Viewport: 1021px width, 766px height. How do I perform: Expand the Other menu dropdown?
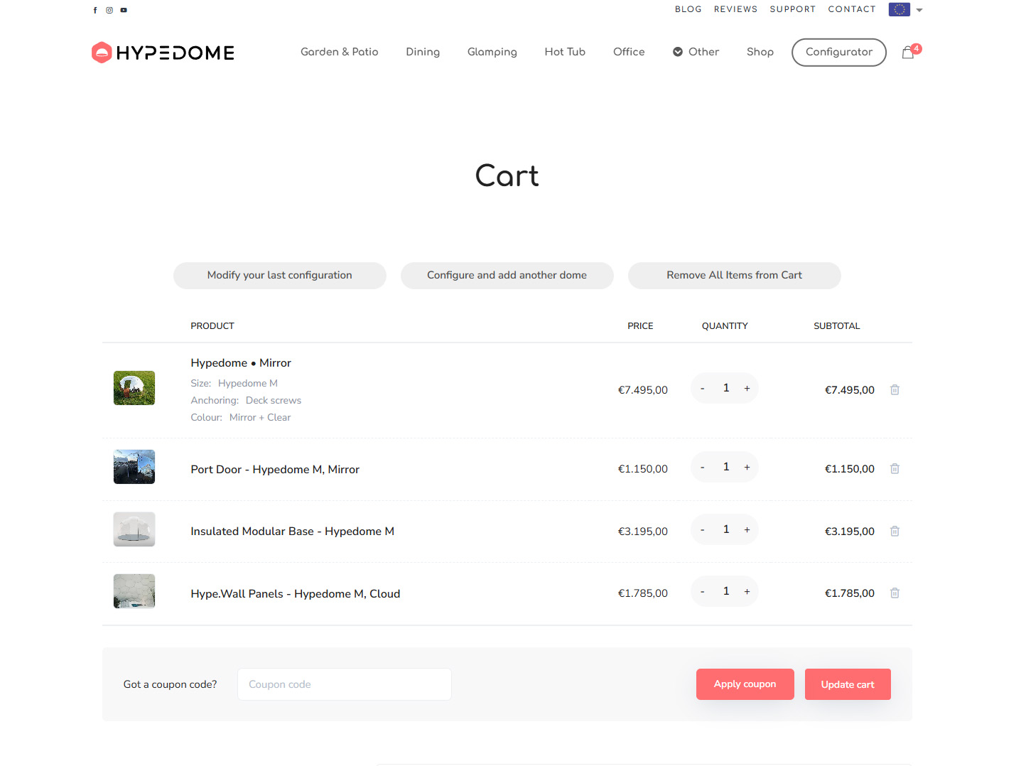coord(696,52)
